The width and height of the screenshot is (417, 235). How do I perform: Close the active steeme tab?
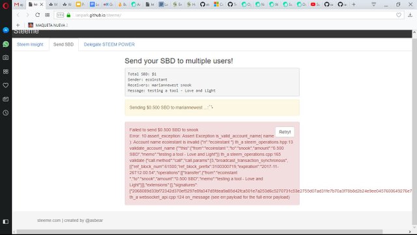pyautogui.click(x=42, y=5)
